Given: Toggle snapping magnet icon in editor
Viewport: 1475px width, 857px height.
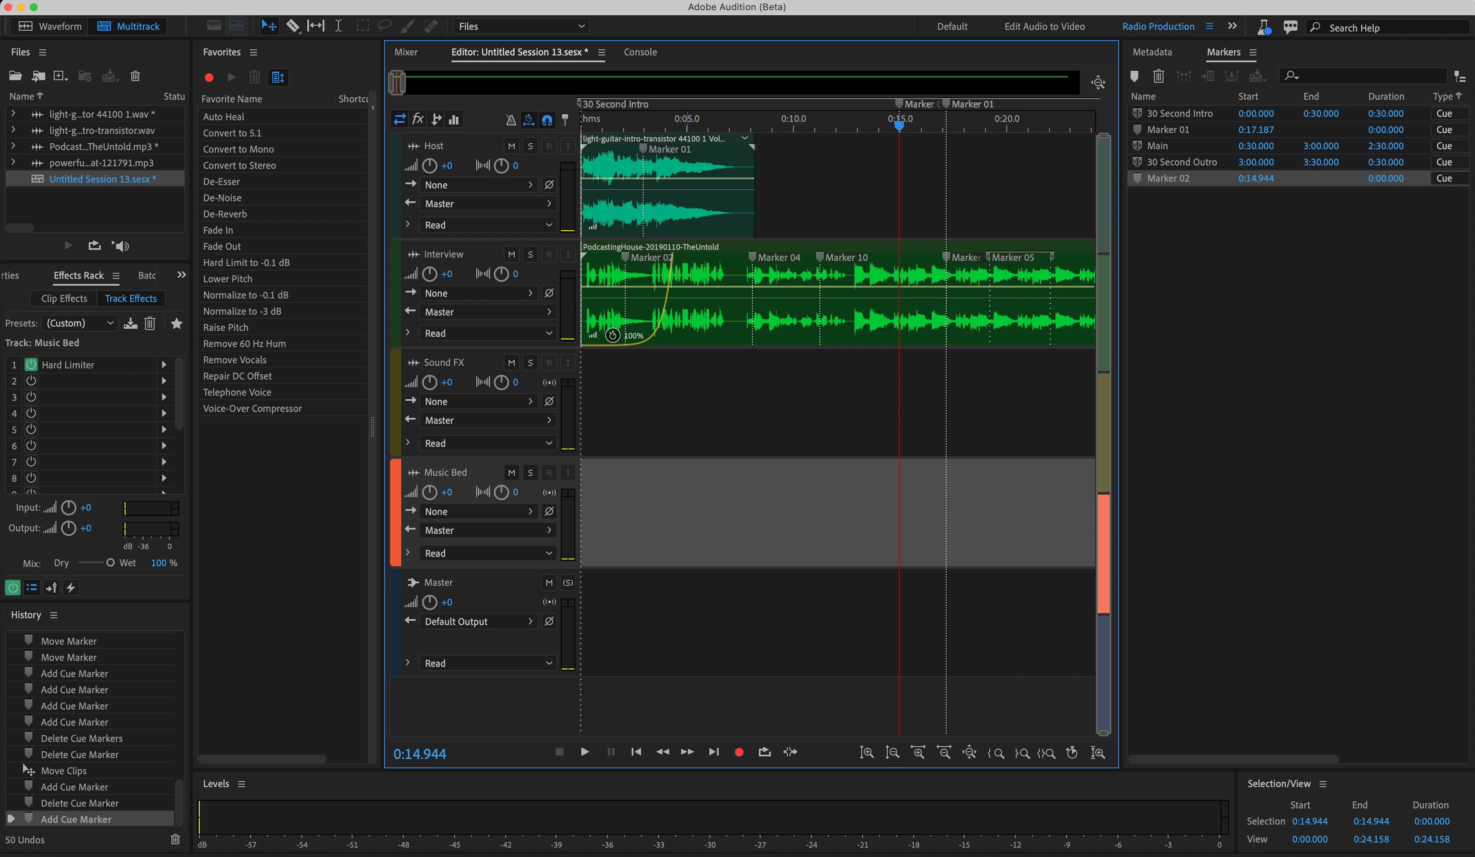Looking at the screenshot, I should click(x=547, y=120).
